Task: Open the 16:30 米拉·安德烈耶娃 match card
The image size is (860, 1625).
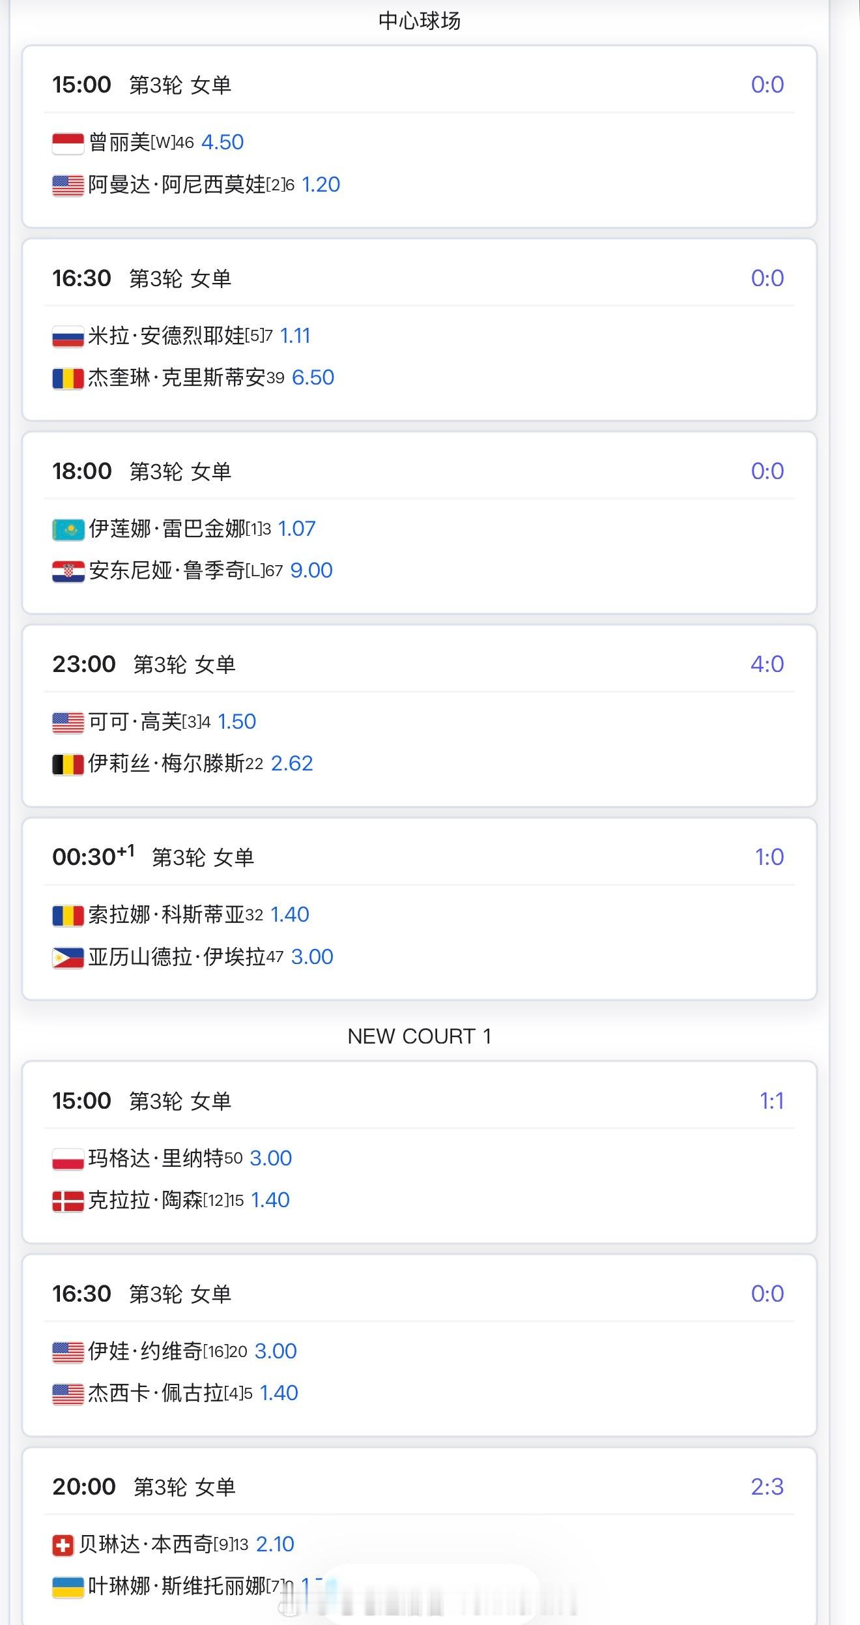Action: click(x=420, y=330)
